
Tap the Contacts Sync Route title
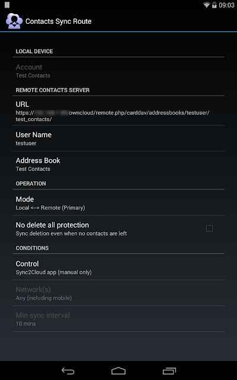point(58,21)
